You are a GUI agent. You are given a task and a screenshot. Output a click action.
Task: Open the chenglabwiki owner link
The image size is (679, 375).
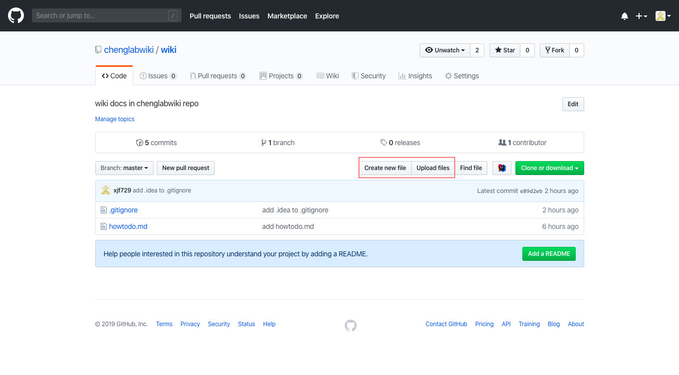129,50
